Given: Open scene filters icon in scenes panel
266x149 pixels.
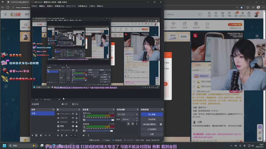Looking at the screenshot, I should coord(41,135).
